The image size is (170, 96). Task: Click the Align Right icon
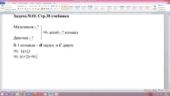(46, 9)
